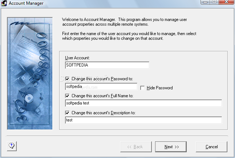
Task: Click the wizard's blue sidebar artwork image
Action: 30,73
